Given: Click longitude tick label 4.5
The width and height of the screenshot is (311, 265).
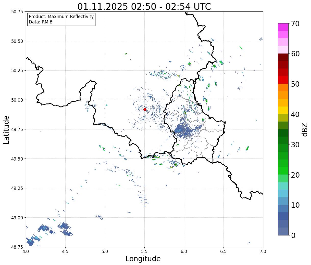Looking at the screenshot, I should point(65,252).
